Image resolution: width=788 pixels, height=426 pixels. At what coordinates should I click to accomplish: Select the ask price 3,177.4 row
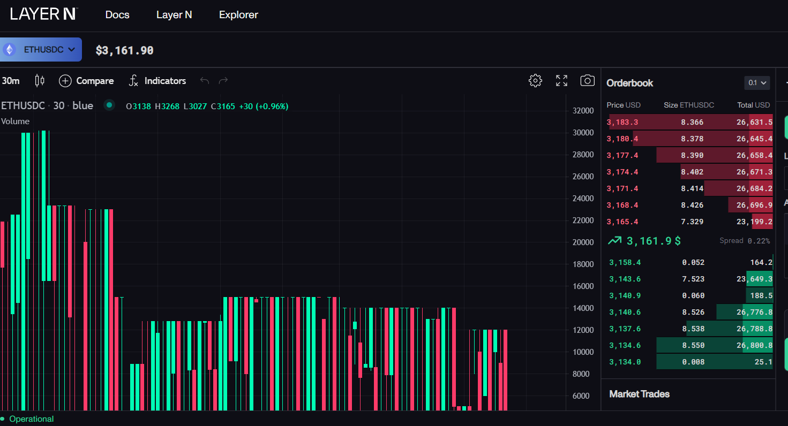click(x=689, y=155)
